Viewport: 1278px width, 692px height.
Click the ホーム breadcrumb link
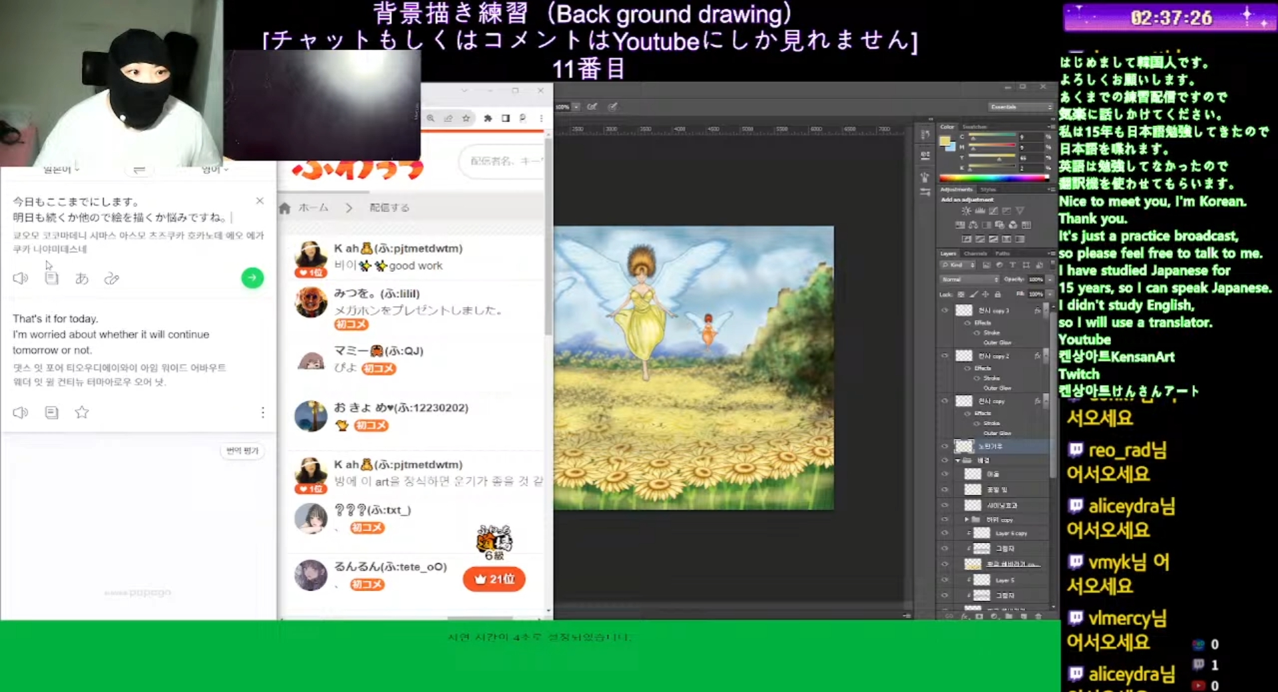(314, 208)
